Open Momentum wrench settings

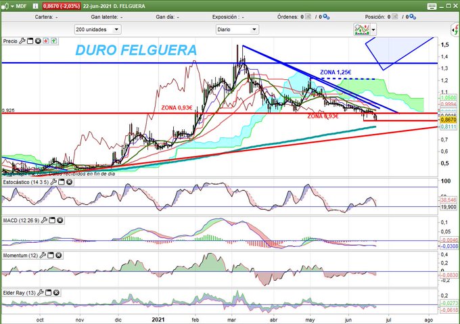[43, 256]
